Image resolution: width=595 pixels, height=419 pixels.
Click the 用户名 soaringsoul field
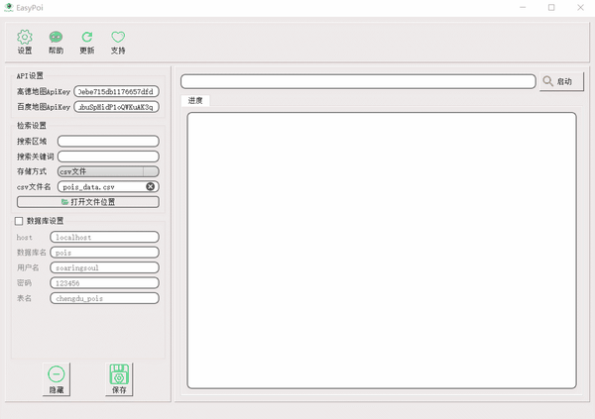click(104, 267)
